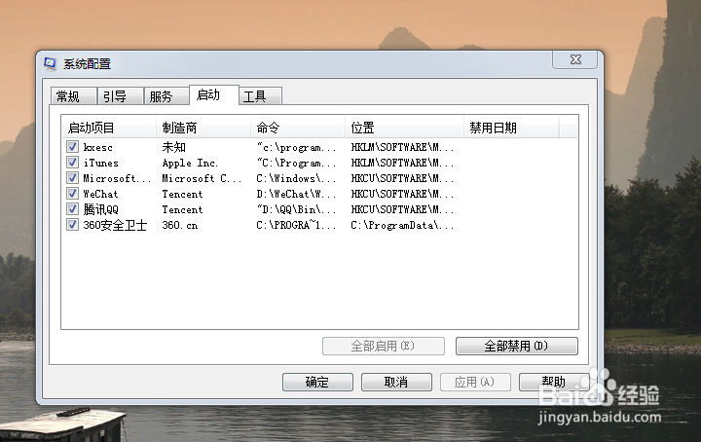Screen dimensions: 701x442
Task: Click the 禁用日期 column header
Action: [x=511, y=128]
